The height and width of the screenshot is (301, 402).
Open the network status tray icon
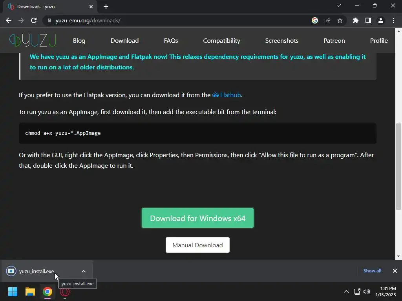click(x=357, y=292)
